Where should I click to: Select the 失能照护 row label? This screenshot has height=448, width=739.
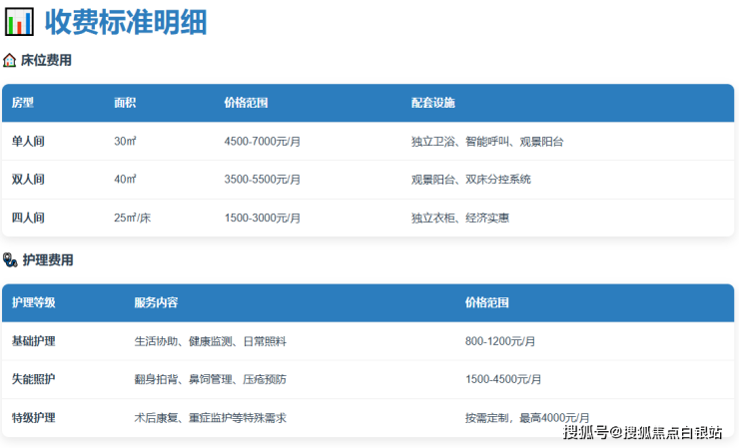click(34, 379)
